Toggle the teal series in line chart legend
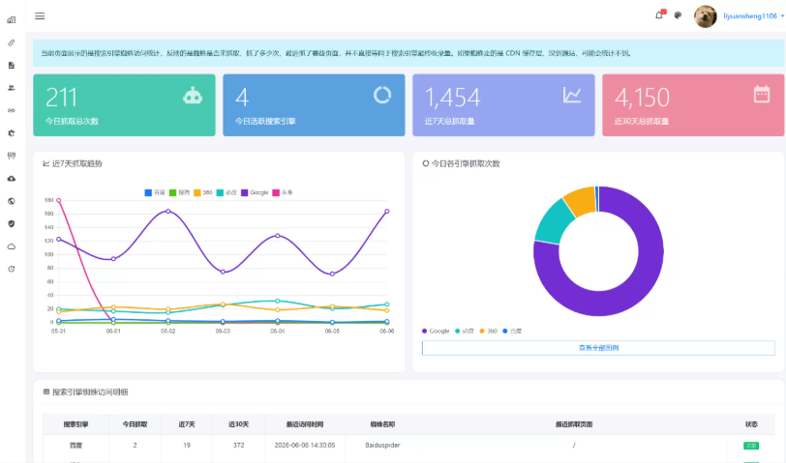The image size is (786, 463). click(227, 192)
